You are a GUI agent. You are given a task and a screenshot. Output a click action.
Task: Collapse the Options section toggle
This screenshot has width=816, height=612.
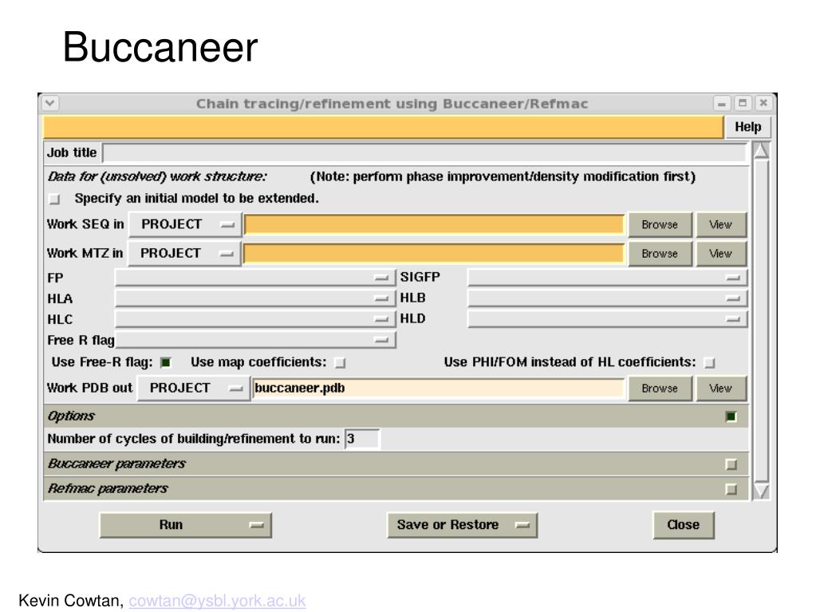731,417
